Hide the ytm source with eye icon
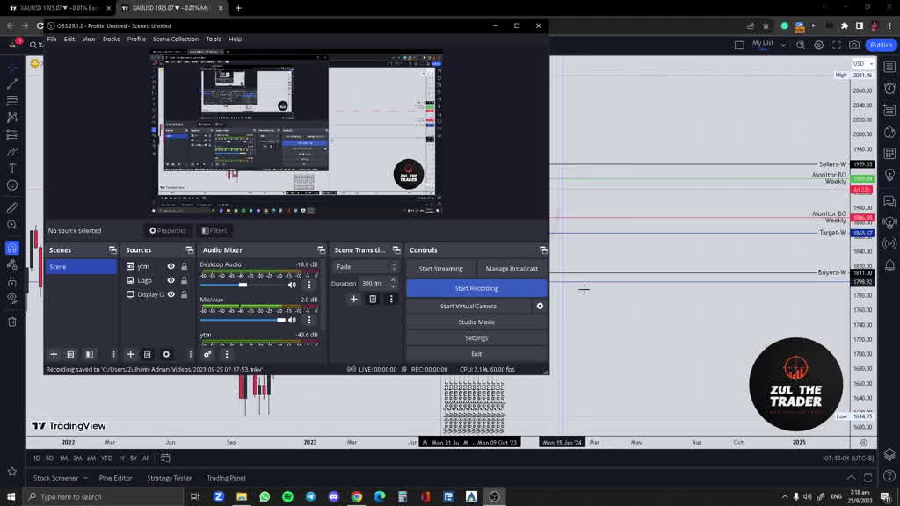This screenshot has width=900, height=506. pyautogui.click(x=171, y=266)
